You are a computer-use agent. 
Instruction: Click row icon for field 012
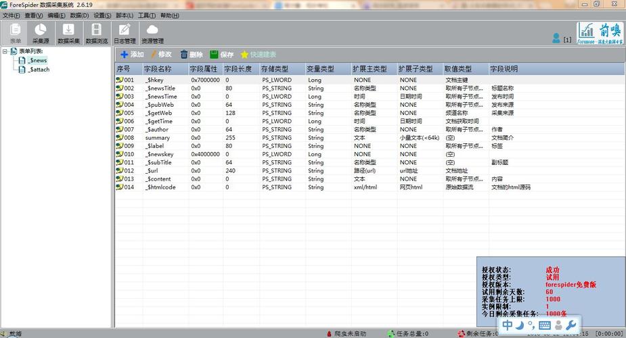point(119,170)
